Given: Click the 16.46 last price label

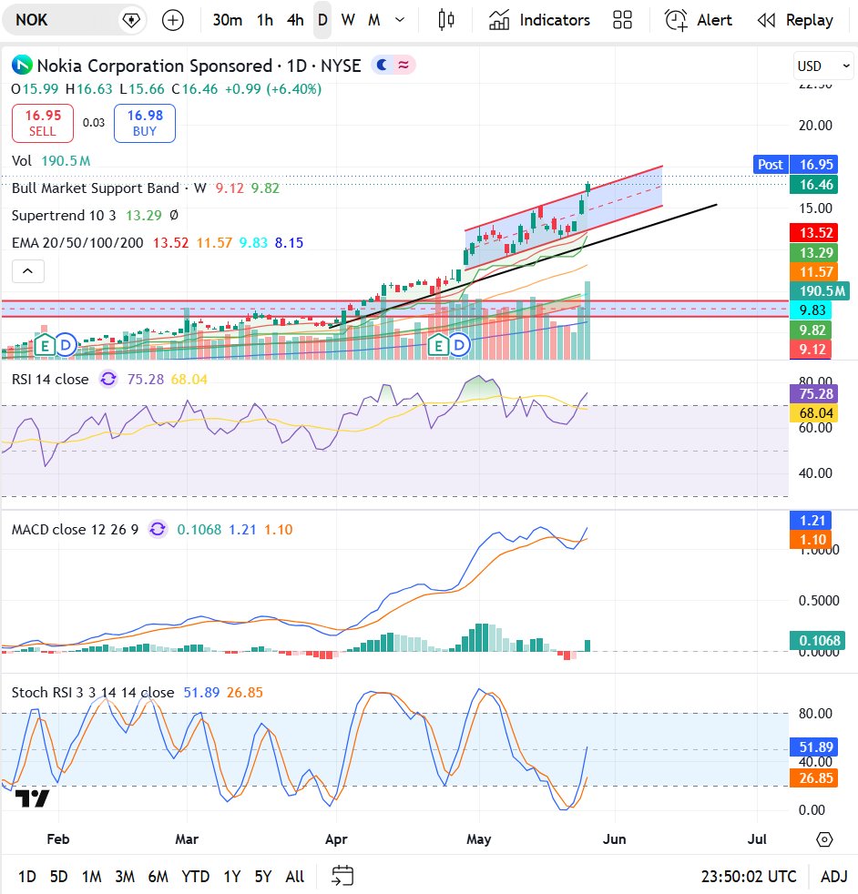Looking at the screenshot, I should pos(813,184).
